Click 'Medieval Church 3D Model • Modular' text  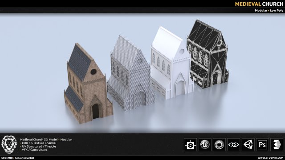46,140
